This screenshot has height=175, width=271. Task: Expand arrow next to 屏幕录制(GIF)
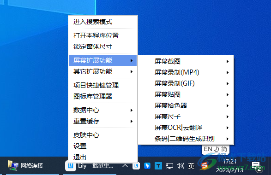tap(228, 83)
